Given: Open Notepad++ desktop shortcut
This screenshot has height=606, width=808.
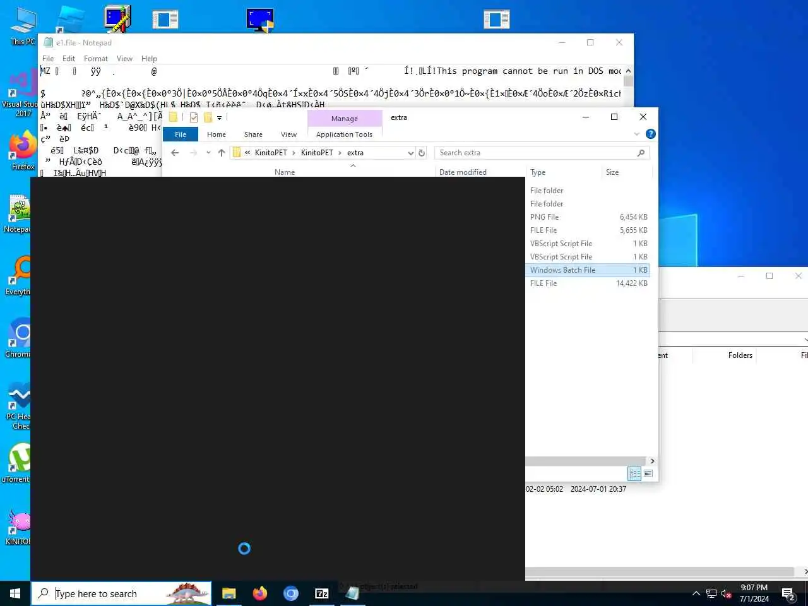Looking at the screenshot, I should [19, 213].
